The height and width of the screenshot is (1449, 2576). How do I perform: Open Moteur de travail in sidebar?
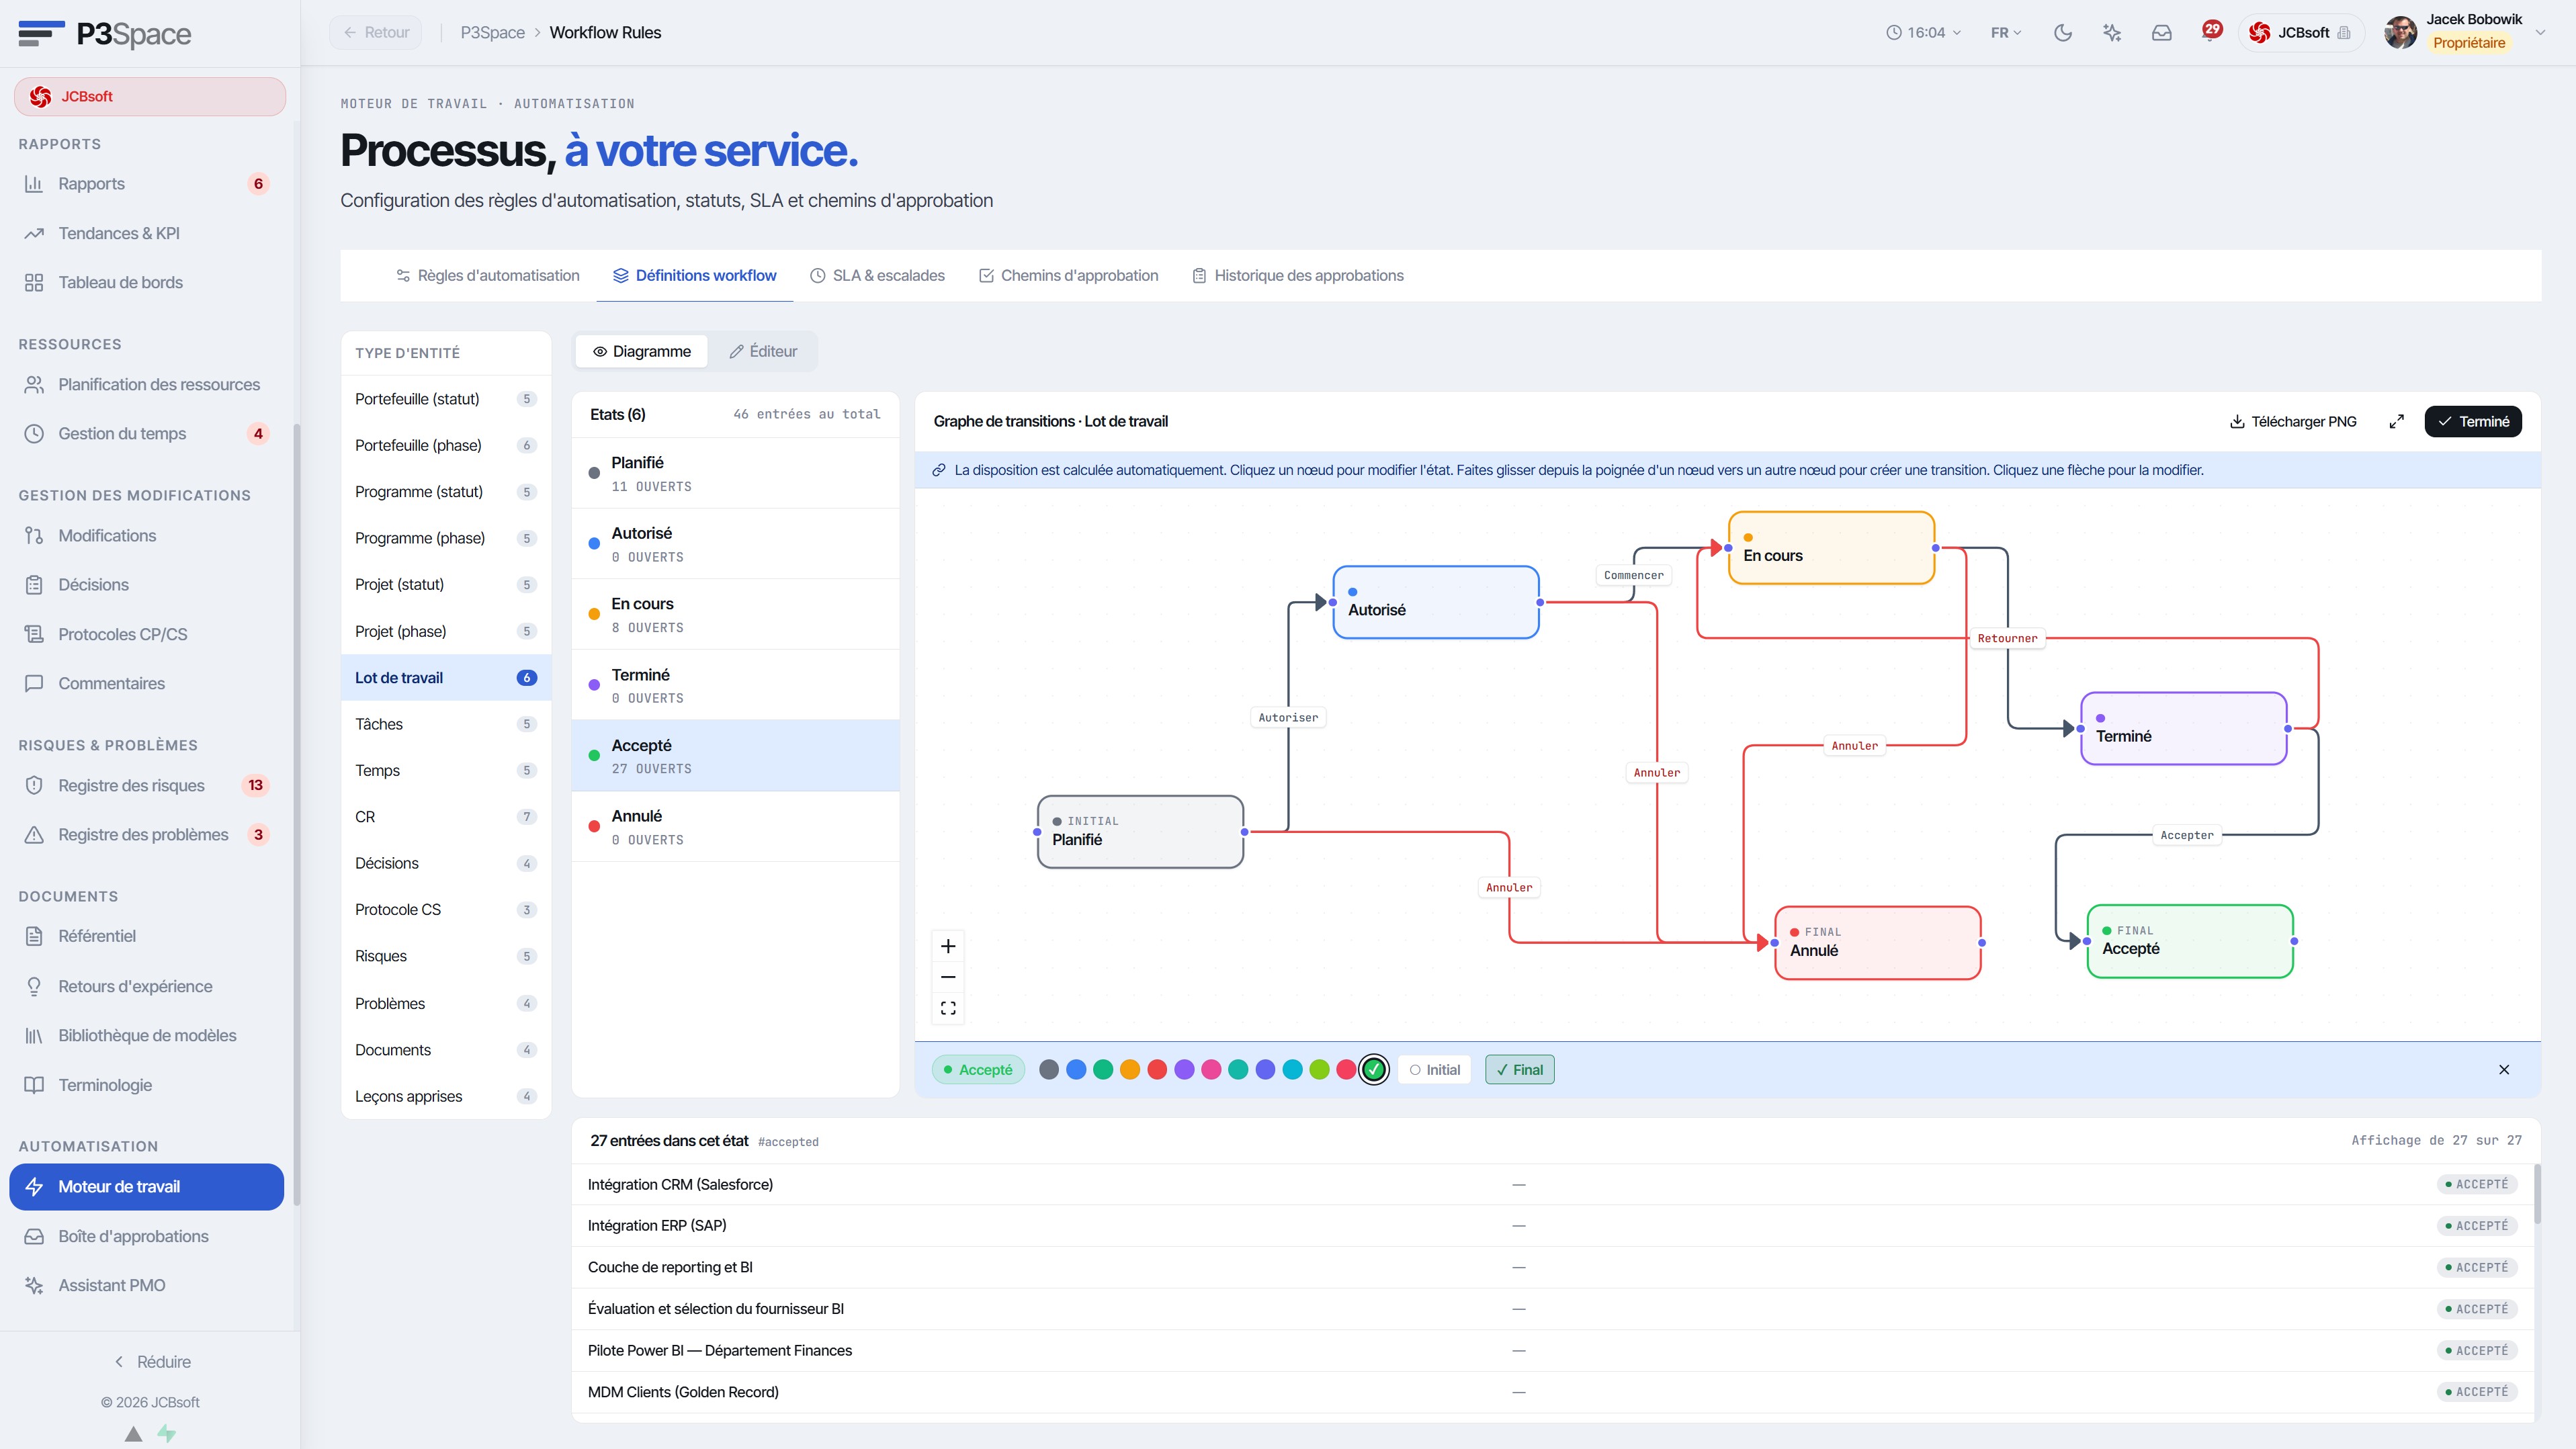[147, 1186]
